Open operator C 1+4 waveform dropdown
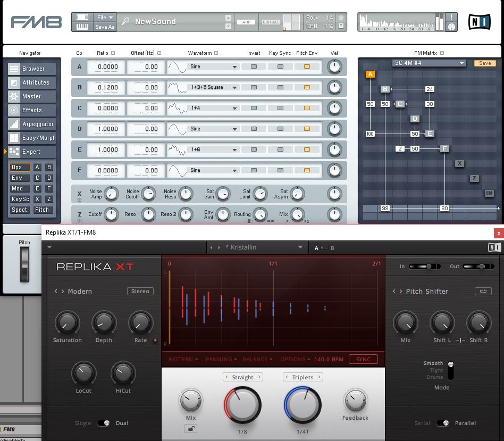This screenshot has width=504, height=441. pos(213,108)
